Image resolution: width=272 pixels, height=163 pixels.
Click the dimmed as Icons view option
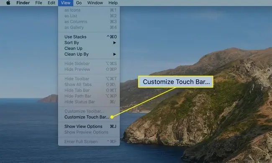tap(89, 10)
